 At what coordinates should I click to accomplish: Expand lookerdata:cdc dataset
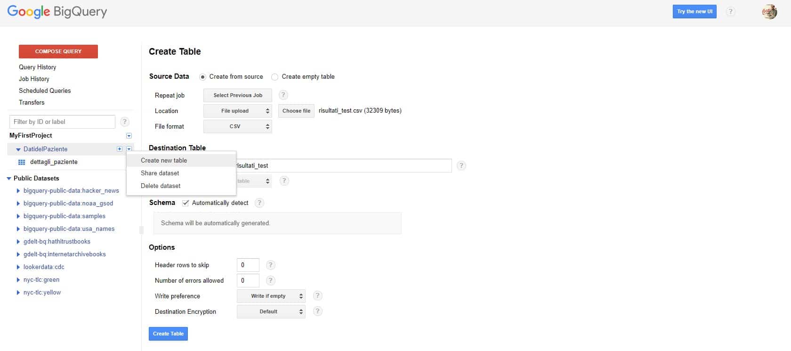(x=18, y=267)
